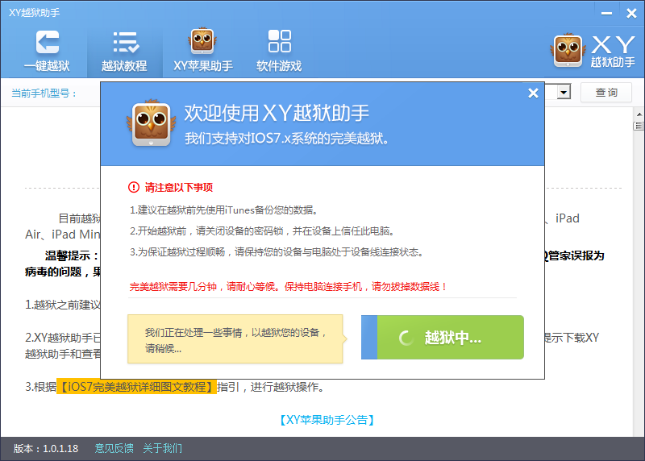
Task: Click the red warning text 完美越狱需要几分钟
Action: [289, 287]
